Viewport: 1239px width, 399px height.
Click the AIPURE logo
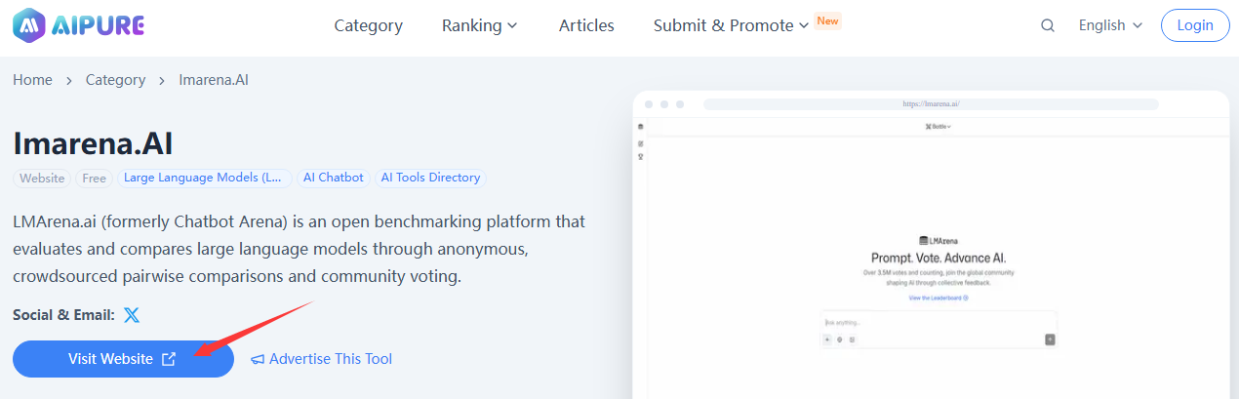point(78,25)
